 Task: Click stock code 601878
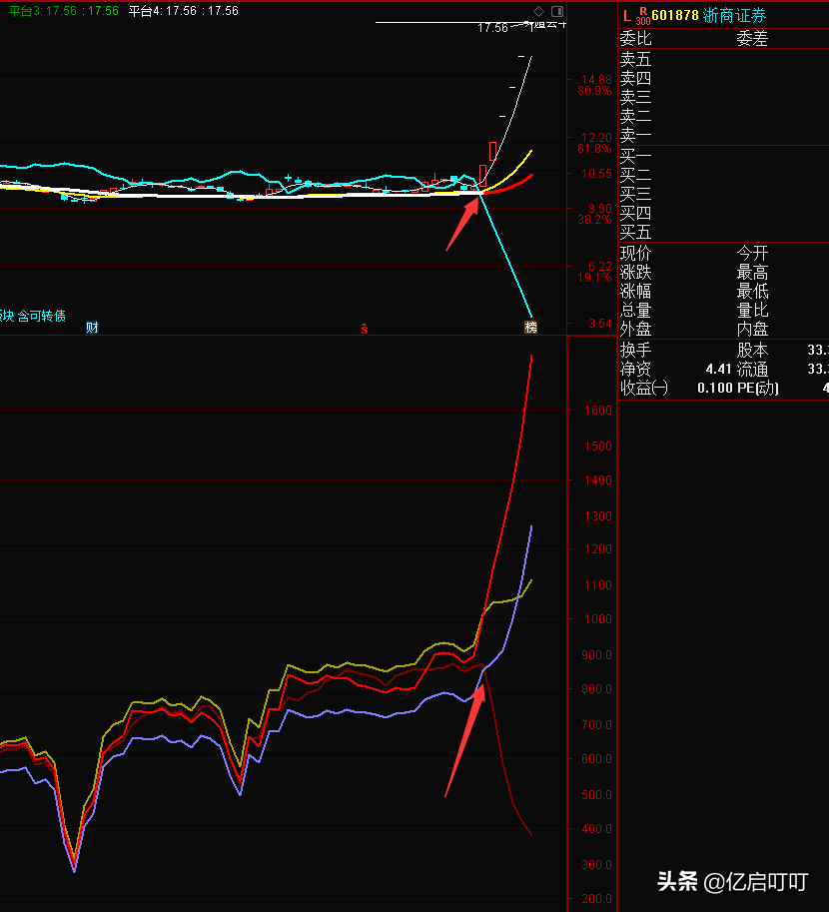[x=675, y=15]
